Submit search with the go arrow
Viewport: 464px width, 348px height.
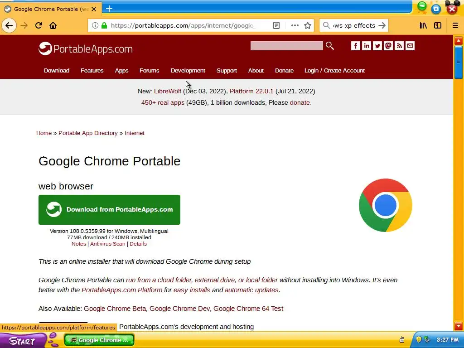[x=382, y=25]
